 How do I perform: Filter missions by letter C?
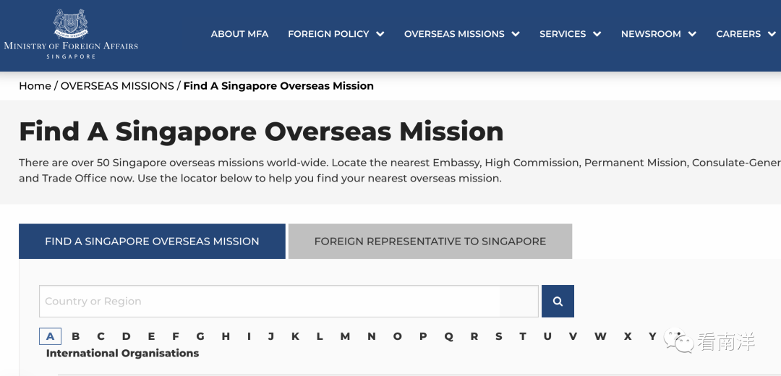[101, 337]
